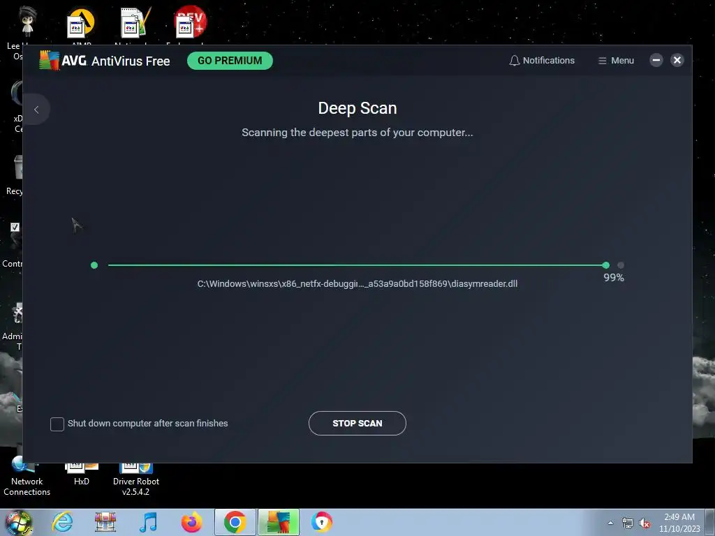Go back with the left chevron arrow
Viewport: 715px width, 536px height.
click(36, 110)
